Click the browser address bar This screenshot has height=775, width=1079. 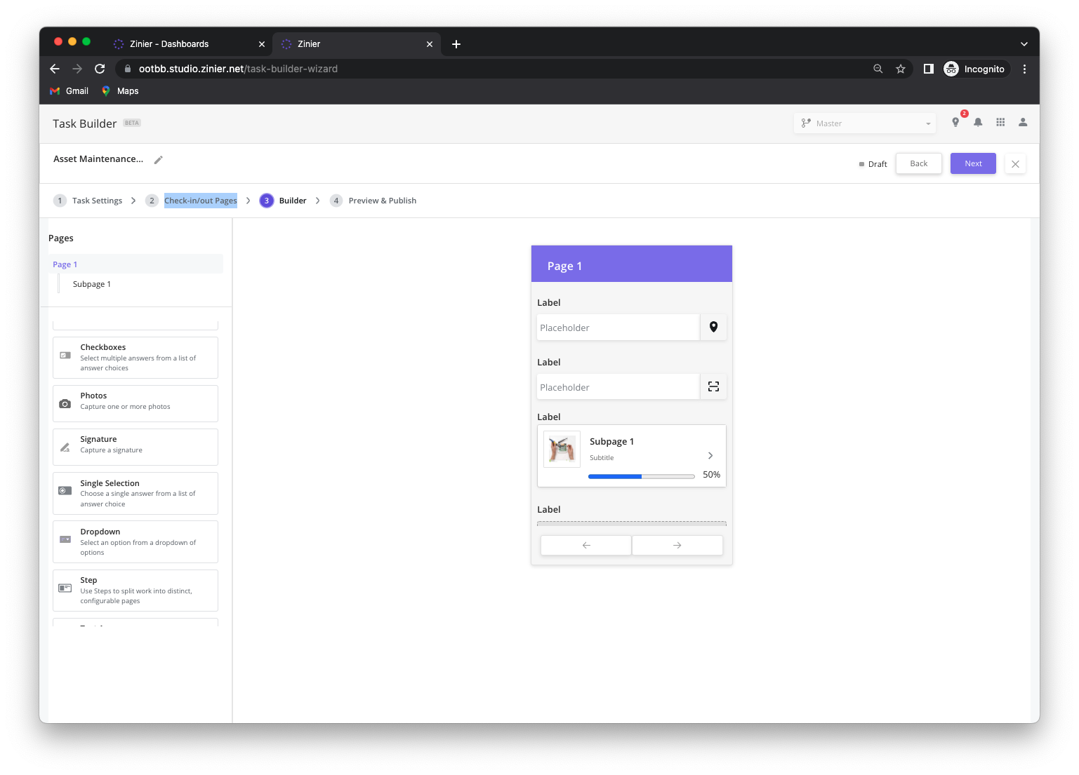point(491,69)
